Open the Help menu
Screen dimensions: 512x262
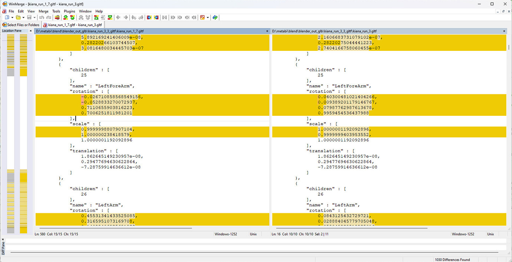(x=99, y=11)
